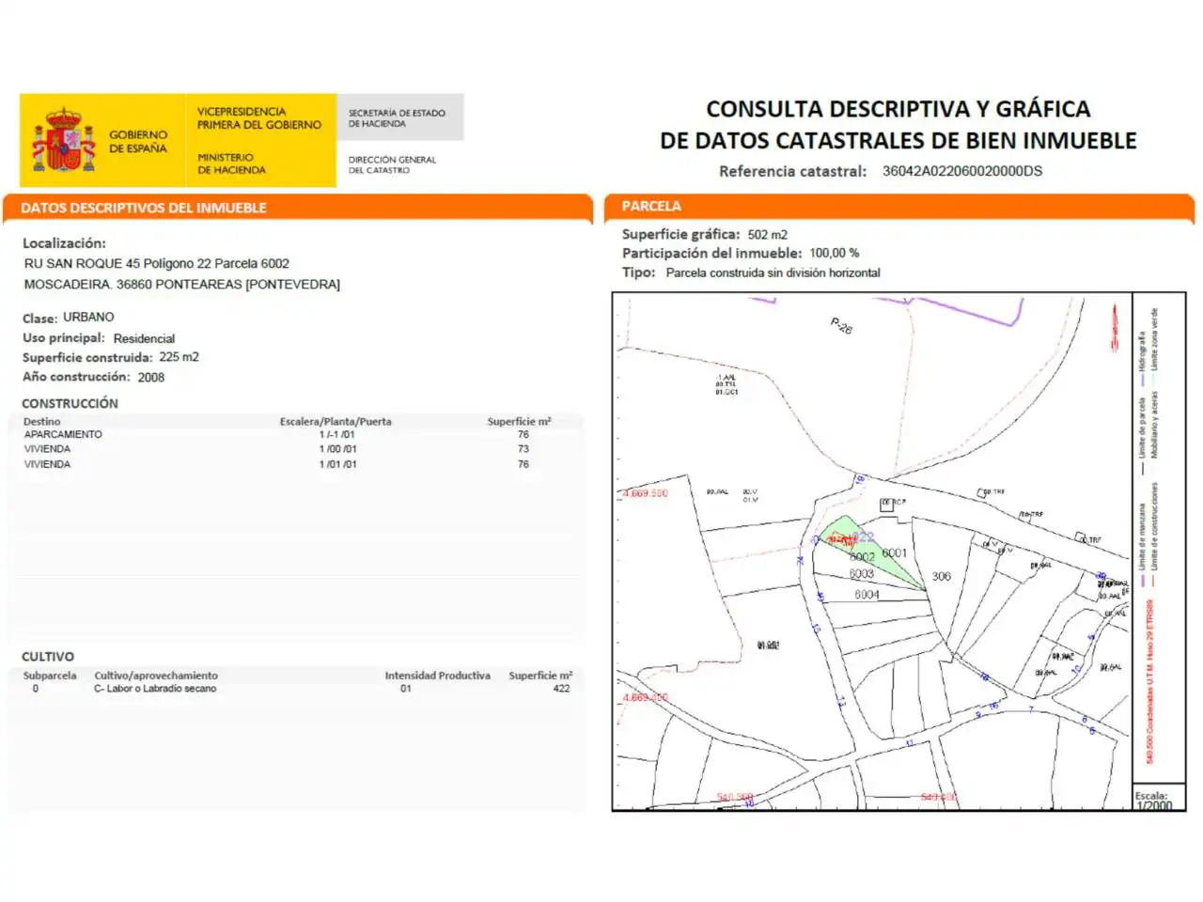Click the 'CULTIVO' section heading
This screenshot has height=902, width=1203.
tap(48, 657)
